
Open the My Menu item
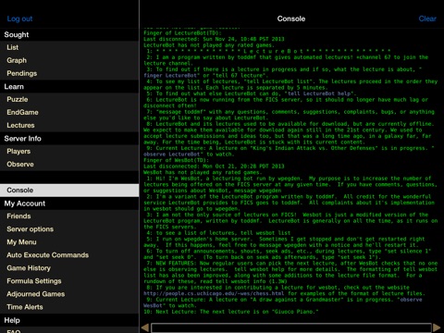[x=69, y=242]
